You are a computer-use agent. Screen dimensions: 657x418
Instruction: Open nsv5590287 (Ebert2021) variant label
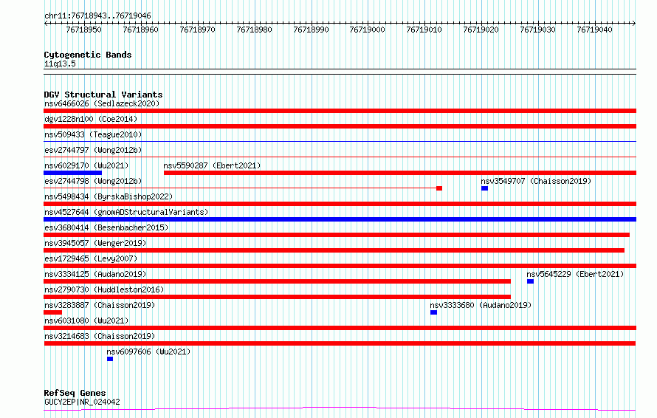[x=212, y=165]
